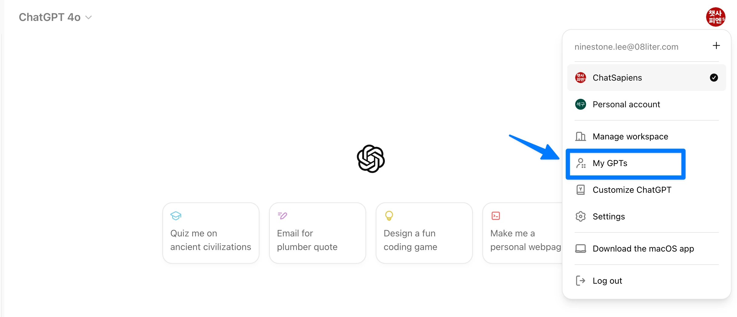
Task: Click the Email for plumber quote card
Action: [x=317, y=233]
